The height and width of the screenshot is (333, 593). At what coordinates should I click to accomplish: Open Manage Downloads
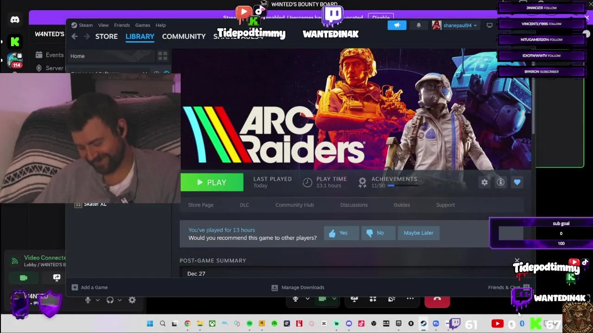(298, 287)
